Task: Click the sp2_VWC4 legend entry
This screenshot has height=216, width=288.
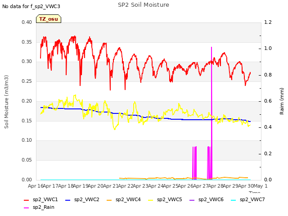Action: click(x=124, y=200)
